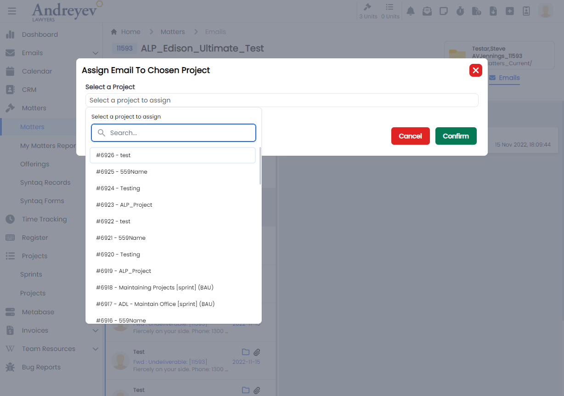Image resolution: width=564 pixels, height=396 pixels.
Task: Pick project #6925 - 559Name from list
Action: tap(122, 172)
